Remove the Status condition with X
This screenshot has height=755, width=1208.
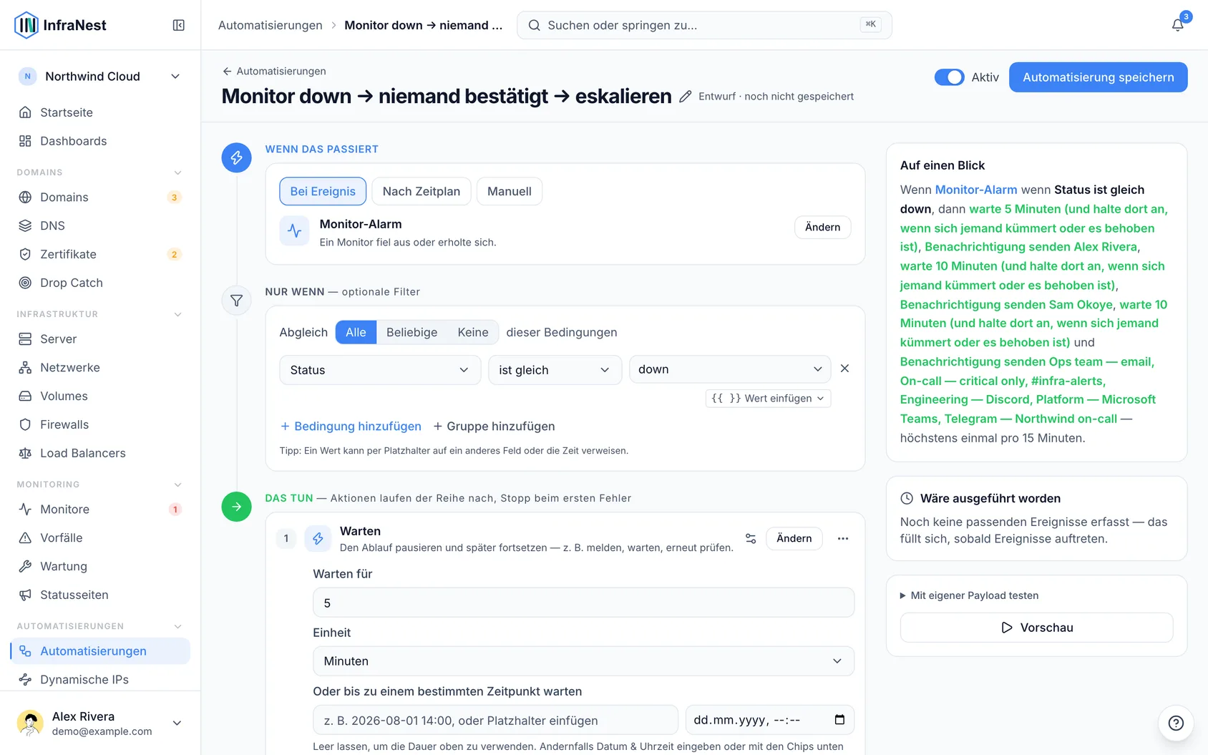point(844,369)
